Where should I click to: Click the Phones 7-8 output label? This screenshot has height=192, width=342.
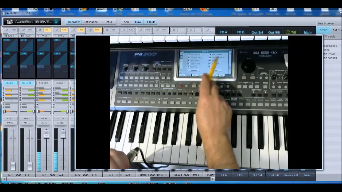pyautogui.click(x=291, y=175)
